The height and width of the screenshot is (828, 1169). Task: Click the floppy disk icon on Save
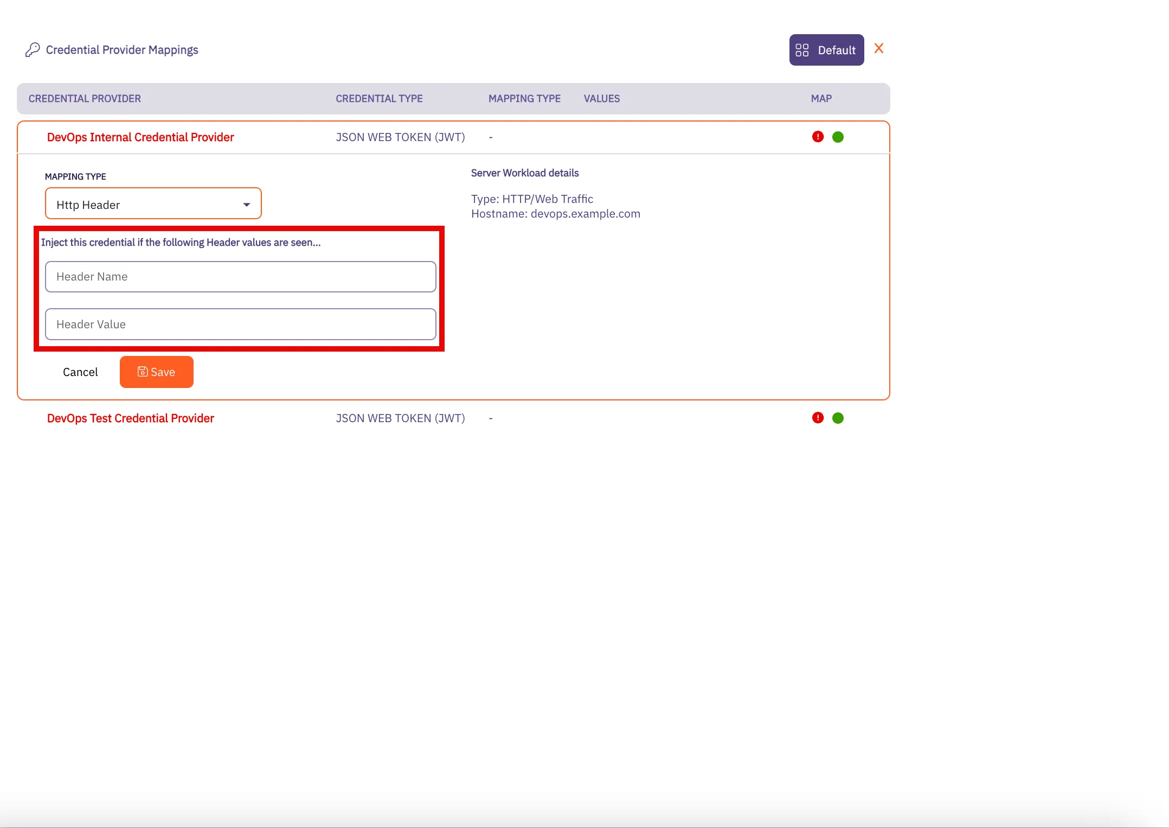click(x=143, y=372)
